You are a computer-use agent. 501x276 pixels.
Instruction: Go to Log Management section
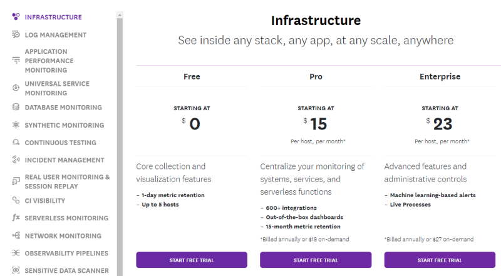tap(56, 35)
